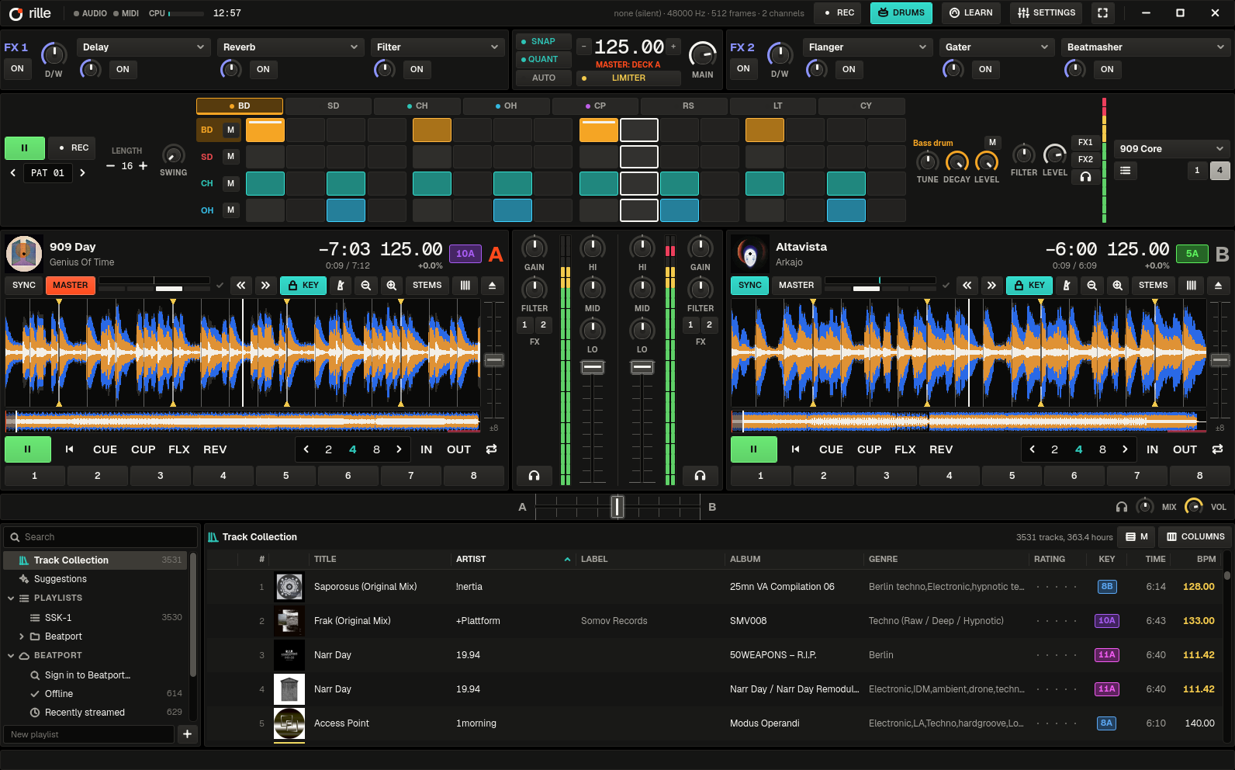Zoom out the deck A waveform
The image size is (1235, 770).
coord(366,286)
